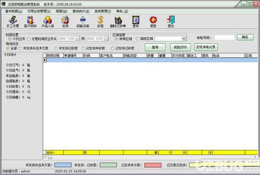Click the 配送工 column header
Screen dimensions: 260x175
click(194, 56)
